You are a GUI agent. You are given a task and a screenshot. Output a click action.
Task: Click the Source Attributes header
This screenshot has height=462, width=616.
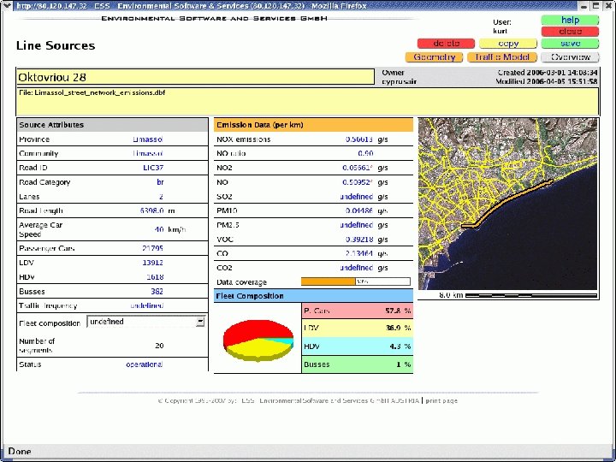(x=112, y=125)
